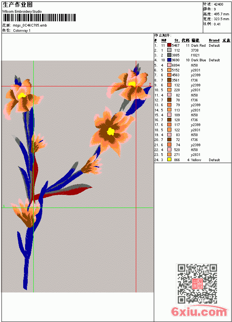Select the light gray swatch in stop 2
Screen dimensions: 232x322
pos(169,50)
